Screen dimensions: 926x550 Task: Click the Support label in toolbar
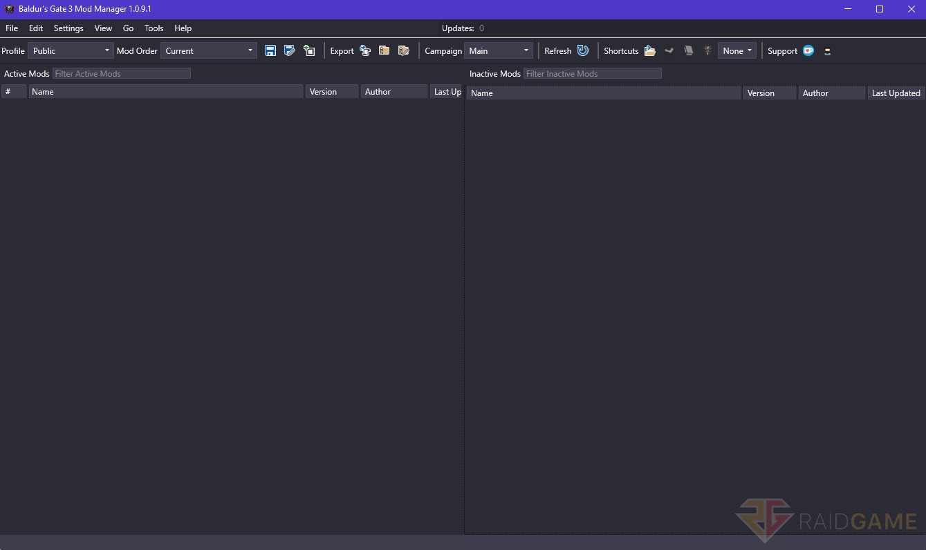point(782,50)
